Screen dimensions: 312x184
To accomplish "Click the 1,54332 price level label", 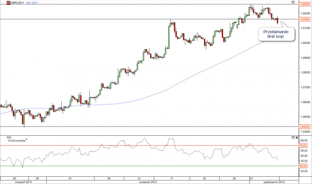I will click(305, 127).
